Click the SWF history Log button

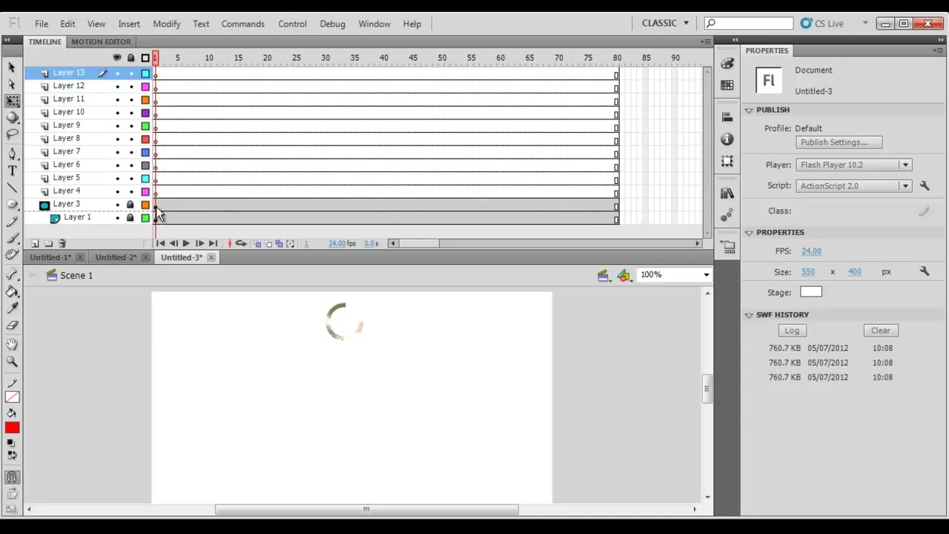(792, 330)
